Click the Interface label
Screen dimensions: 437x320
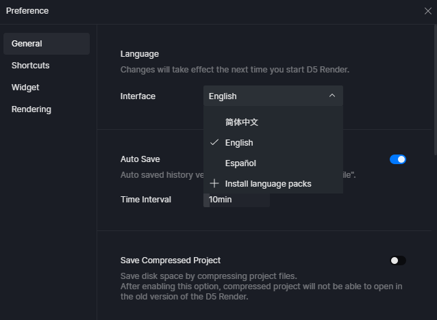[138, 96]
